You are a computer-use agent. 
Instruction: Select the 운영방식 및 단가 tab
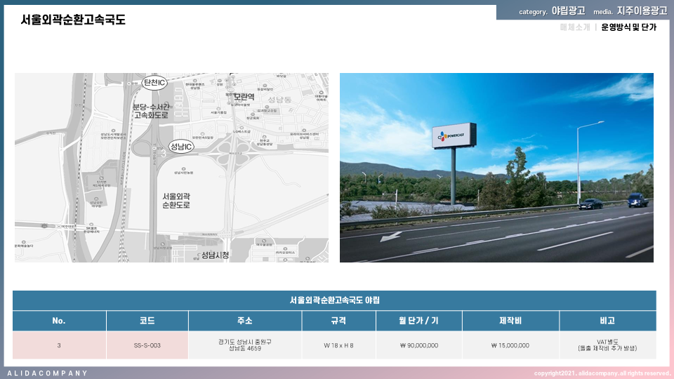628,27
